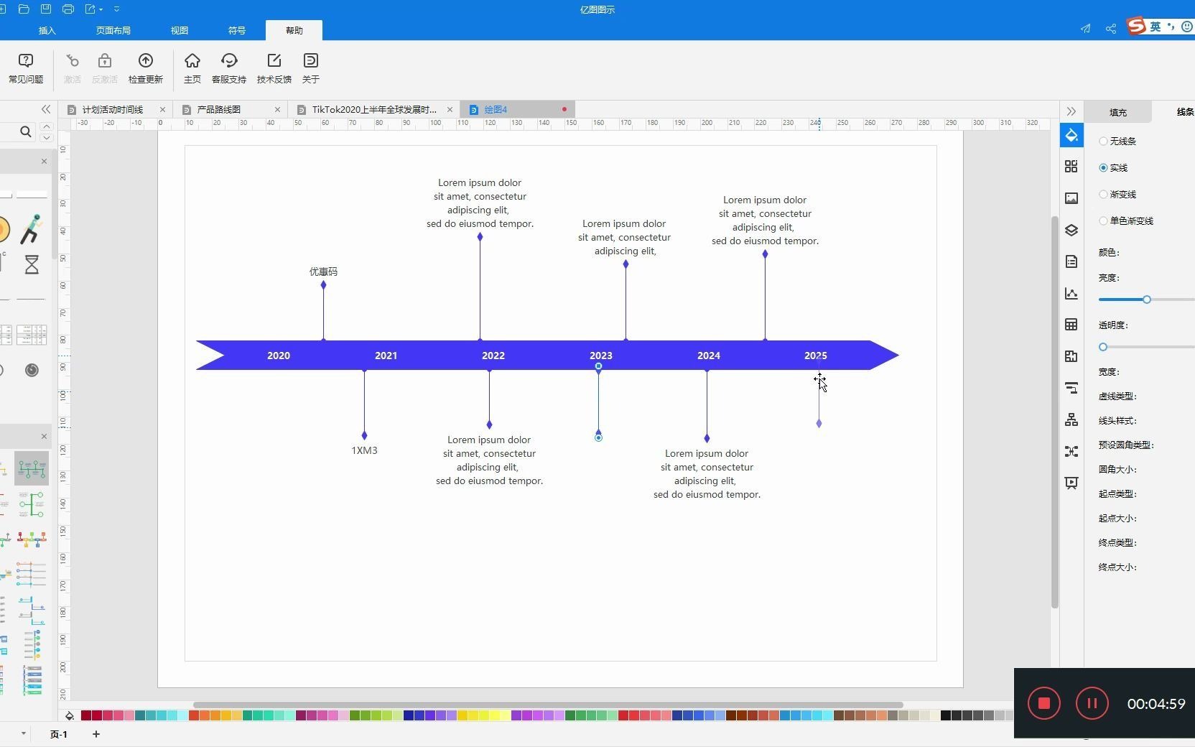
Task: Open the 符号 ribbon tab
Action: [x=237, y=30]
